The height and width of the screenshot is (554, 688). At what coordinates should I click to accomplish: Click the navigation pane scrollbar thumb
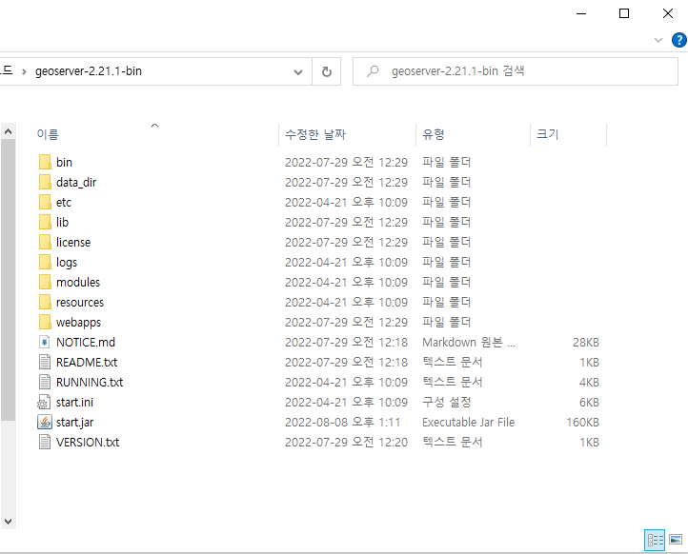[x=8, y=281]
